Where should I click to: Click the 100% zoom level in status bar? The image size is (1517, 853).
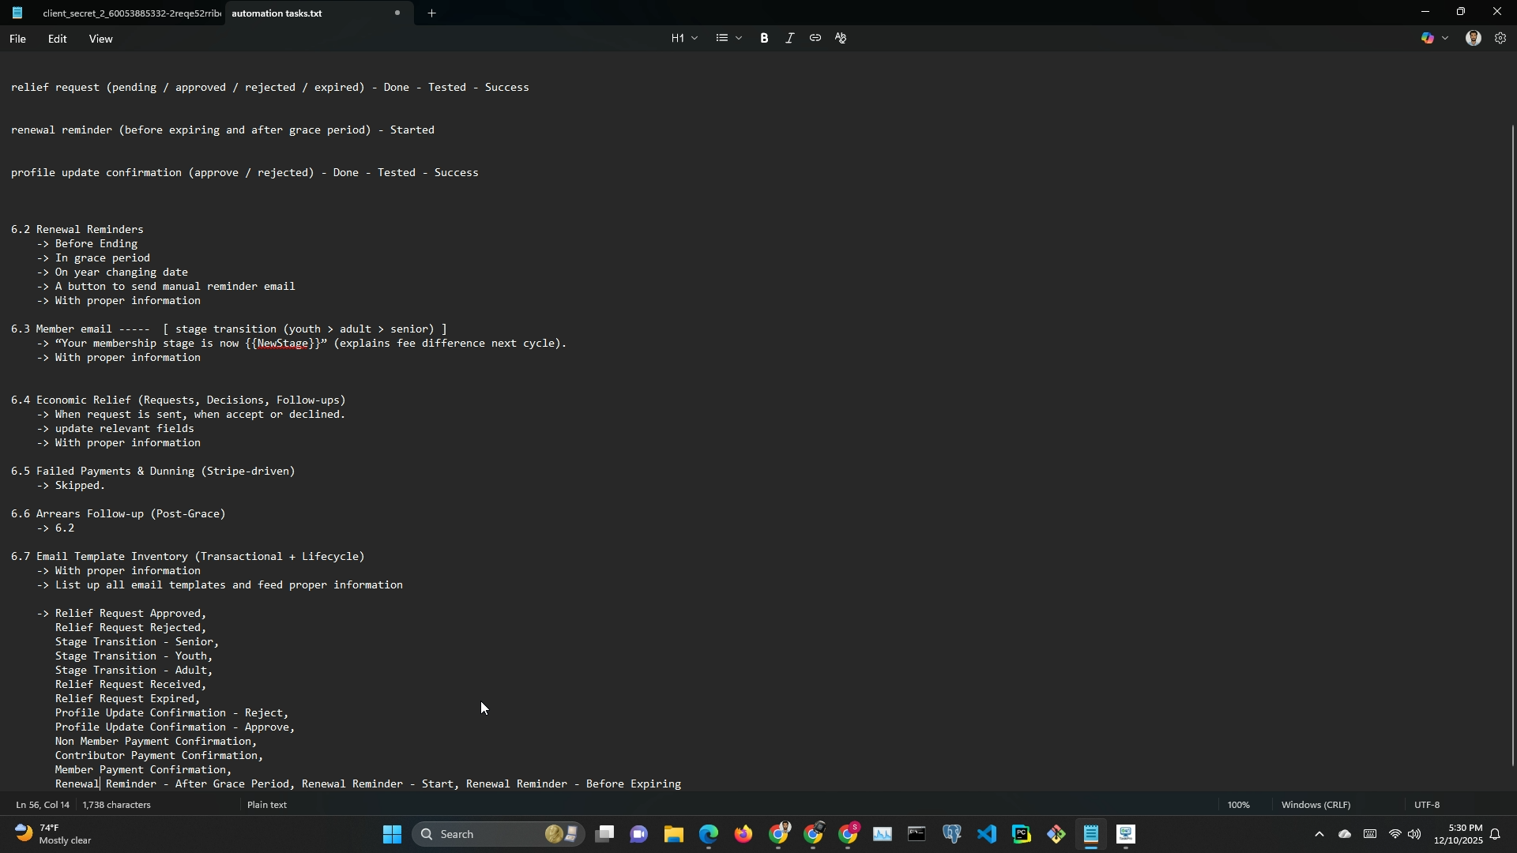[1238, 805]
